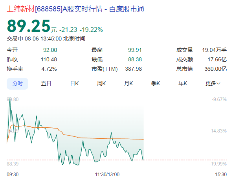The image size is (233, 182).
Task: Click the current price 89.25
Action: [x=29, y=26]
